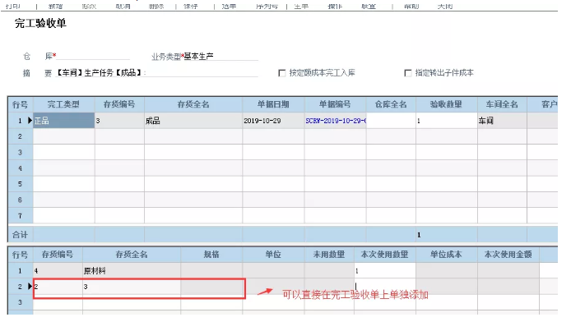
Task: Select the lower table 存货编号 column header
Action: coord(58,255)
